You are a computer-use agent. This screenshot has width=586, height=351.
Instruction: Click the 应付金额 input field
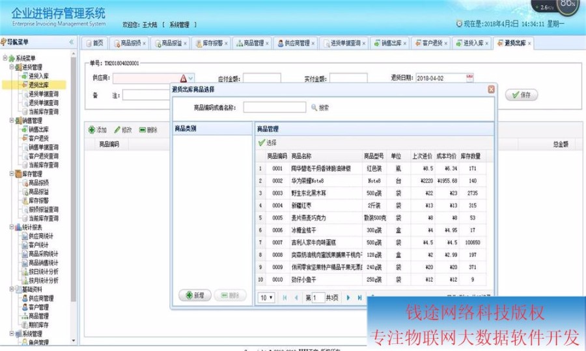262,79
